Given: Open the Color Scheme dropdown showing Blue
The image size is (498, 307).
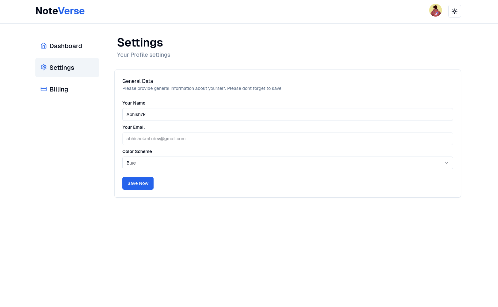Looking at the screenshot, I should tap(284, 163).
